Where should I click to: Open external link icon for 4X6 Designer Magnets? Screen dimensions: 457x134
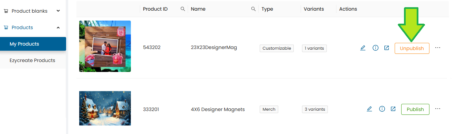point(393,109)
